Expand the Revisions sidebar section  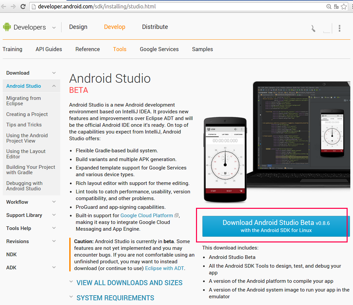54,241
